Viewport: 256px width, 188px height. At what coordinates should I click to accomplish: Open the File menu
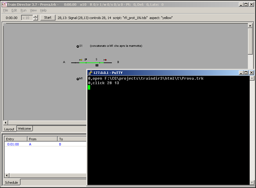coord(5,10)
